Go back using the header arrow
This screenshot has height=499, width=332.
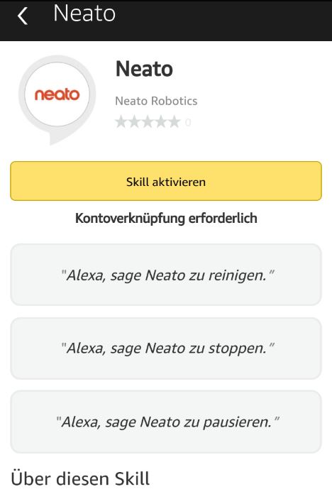tap(22, 16)
